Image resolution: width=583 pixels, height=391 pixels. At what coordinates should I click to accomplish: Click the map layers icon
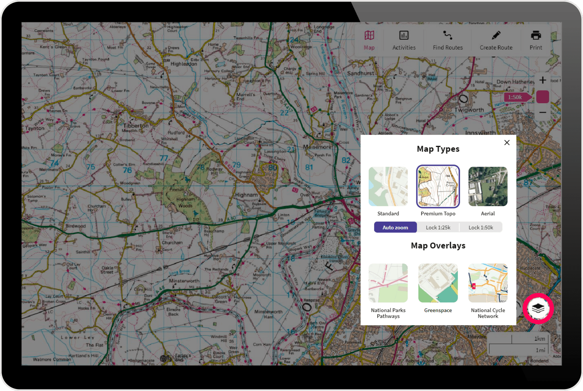[x=537, y=309]
